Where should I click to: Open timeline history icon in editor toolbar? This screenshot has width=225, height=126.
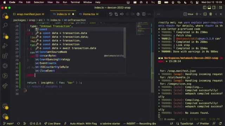click(110, 14)
